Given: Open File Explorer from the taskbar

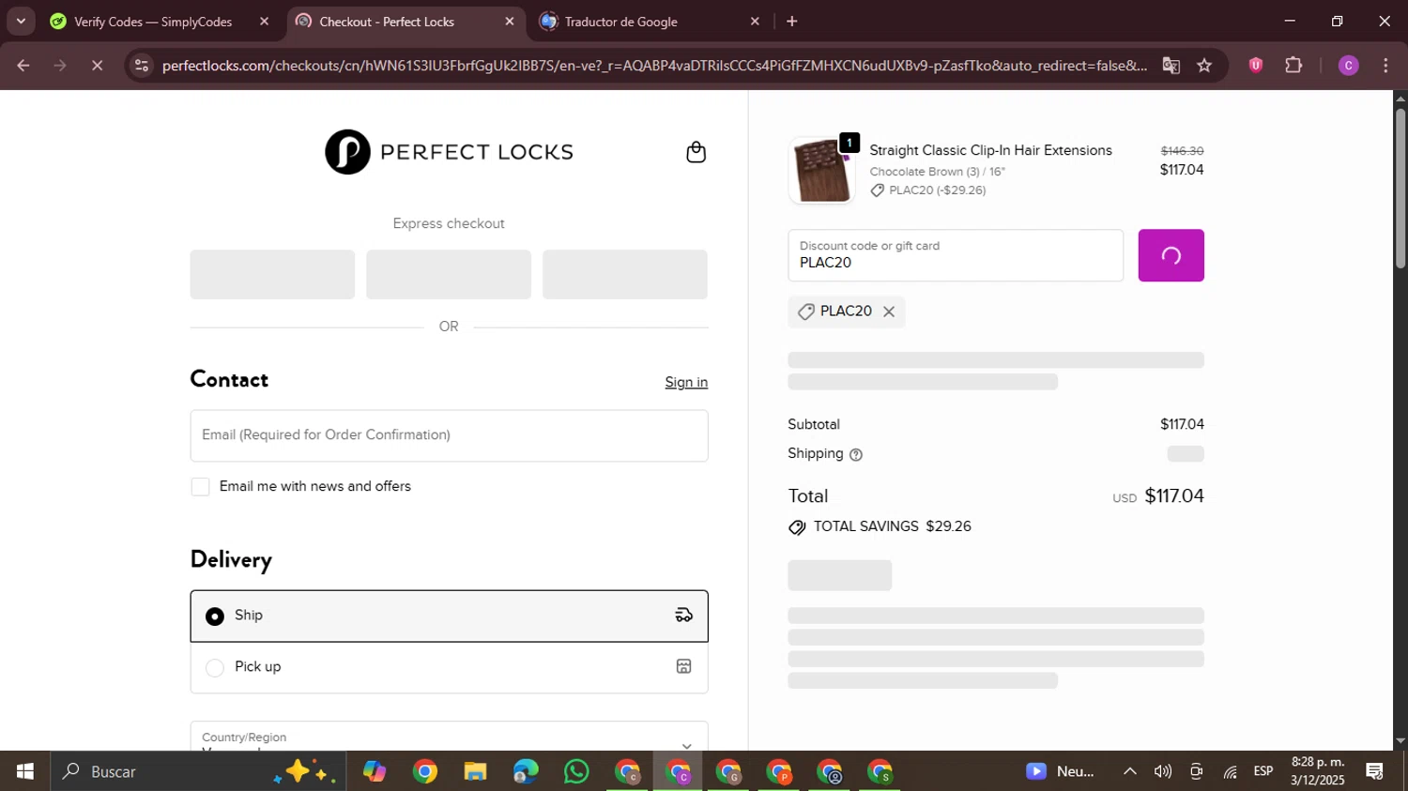Looking at the screenshot, I should click(x=475, y=771).
